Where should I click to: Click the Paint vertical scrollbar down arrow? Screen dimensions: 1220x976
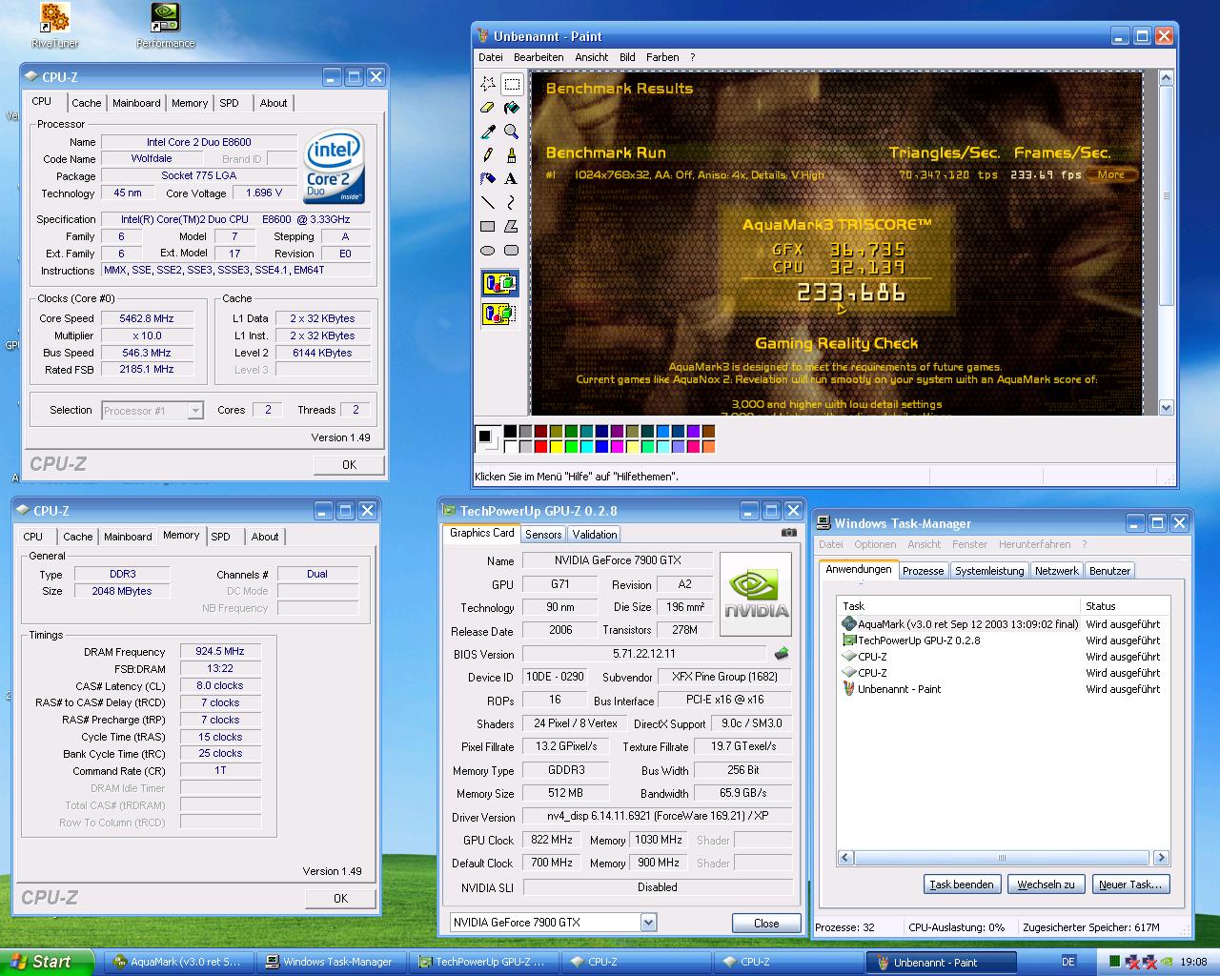pos(1167,407)
